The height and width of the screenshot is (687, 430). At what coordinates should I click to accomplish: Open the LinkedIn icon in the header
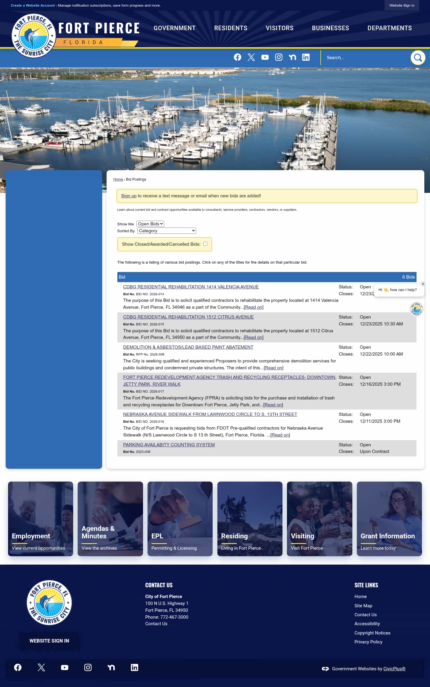[x=306, y=57]
